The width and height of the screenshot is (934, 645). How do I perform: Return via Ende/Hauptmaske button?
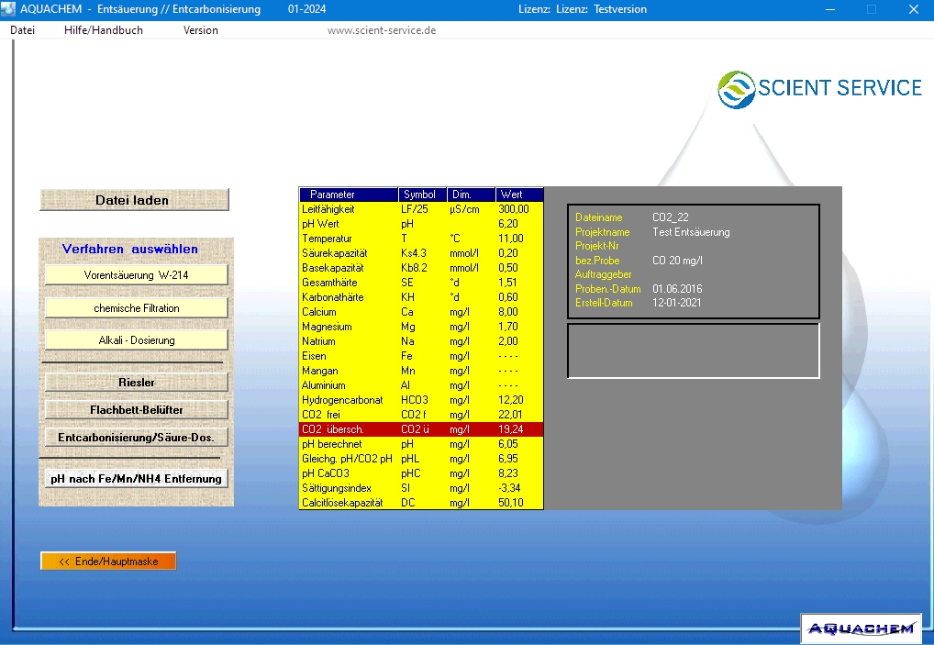108,561
